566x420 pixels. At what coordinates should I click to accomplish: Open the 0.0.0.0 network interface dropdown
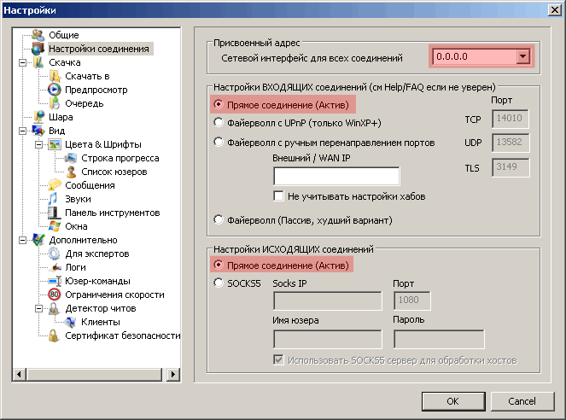pyautogui.click(x=522, y=56)
